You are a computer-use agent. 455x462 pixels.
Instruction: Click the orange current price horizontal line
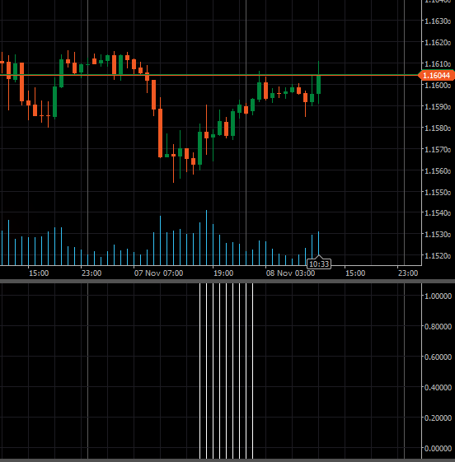tap(209, 75)
